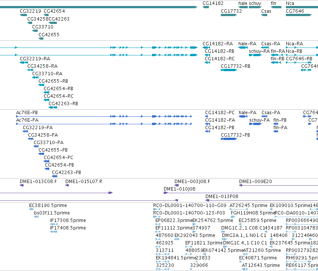Select the Nca-RA transcript label

[294, 44]
